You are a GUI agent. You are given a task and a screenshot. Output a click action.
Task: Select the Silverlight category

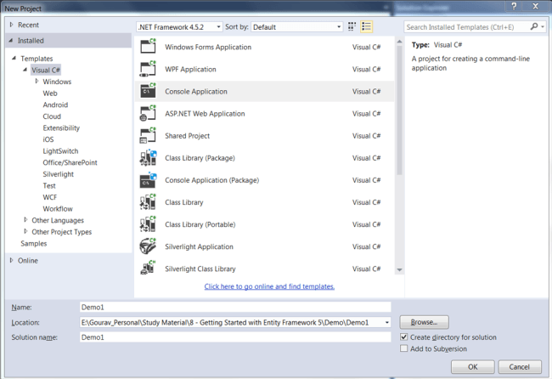point(59,174)
